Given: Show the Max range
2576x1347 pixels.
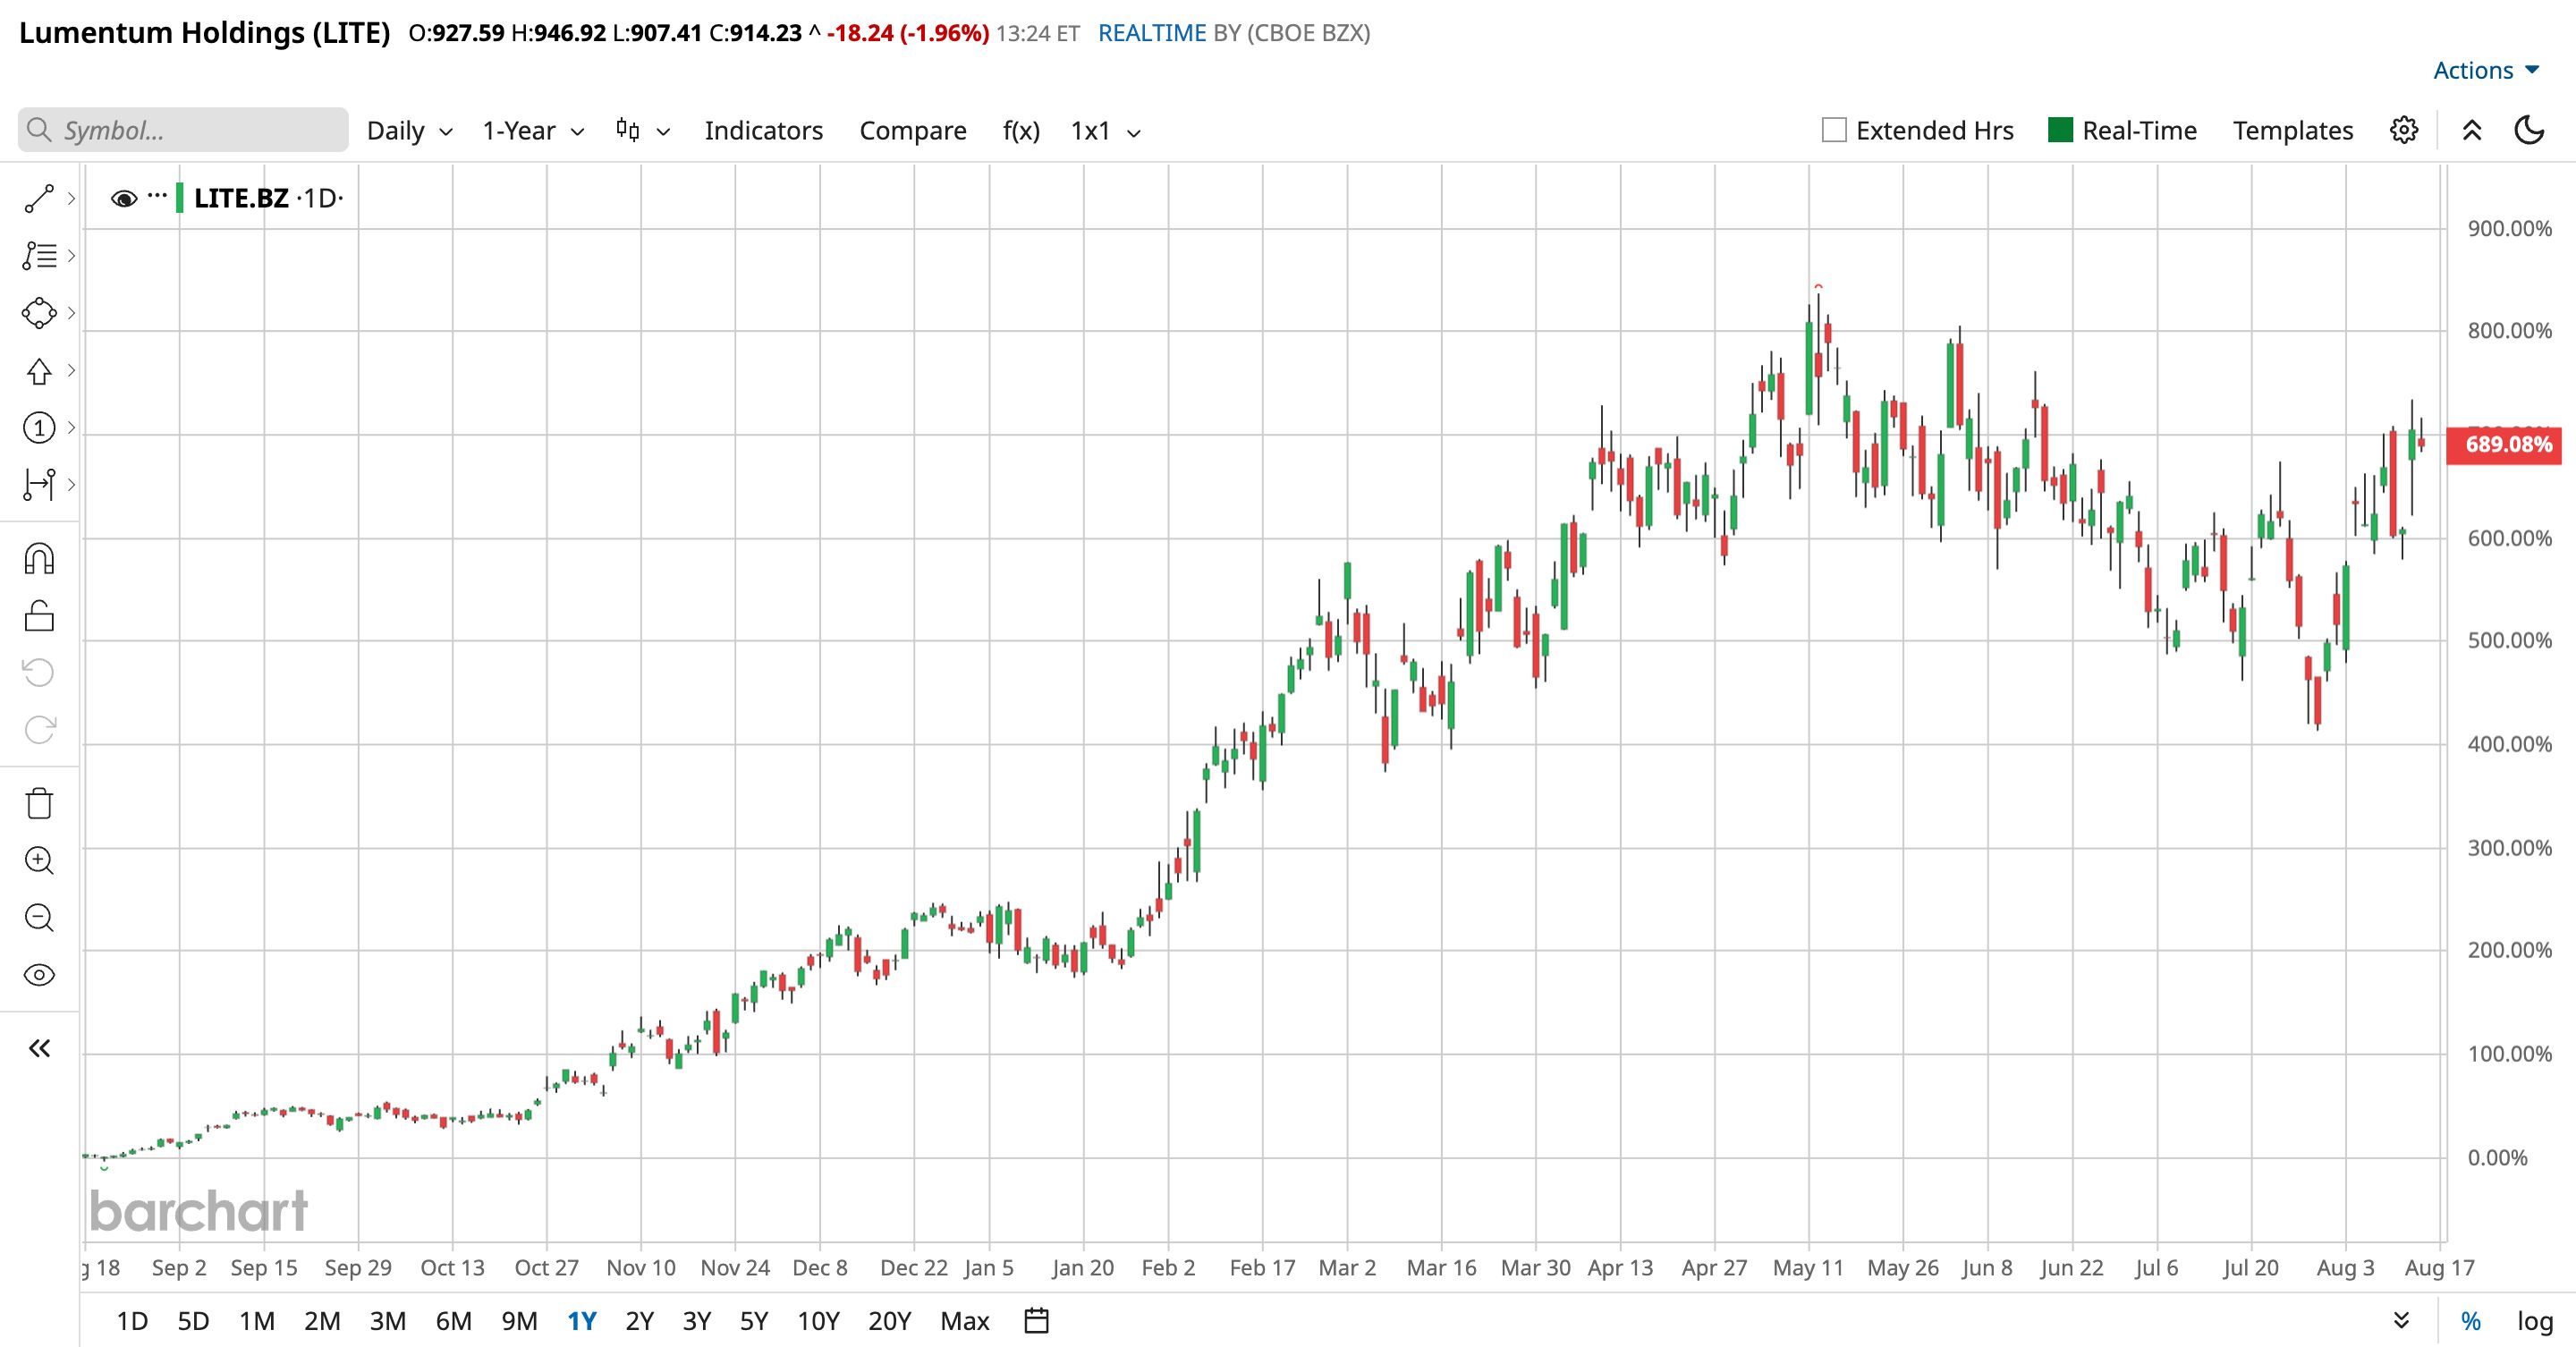Looking at the screenshot, I should pyautogui.click(x=964, y=1321).
